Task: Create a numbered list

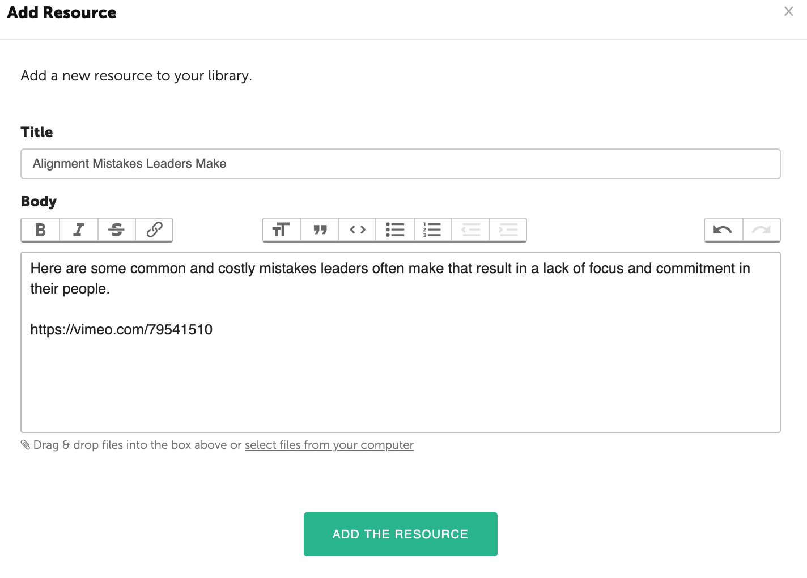Action: pyautogui.click(x=432, y=229)
